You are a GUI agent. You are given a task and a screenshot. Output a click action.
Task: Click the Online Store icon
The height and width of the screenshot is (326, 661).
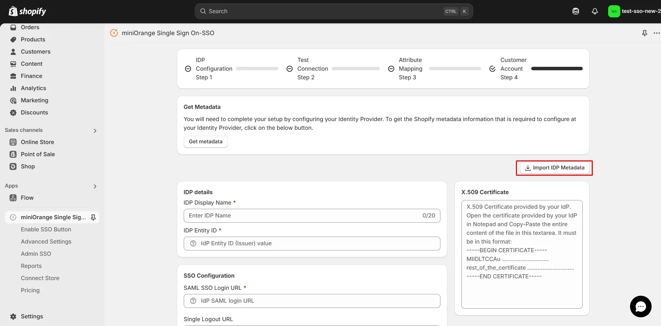[13, 142]
